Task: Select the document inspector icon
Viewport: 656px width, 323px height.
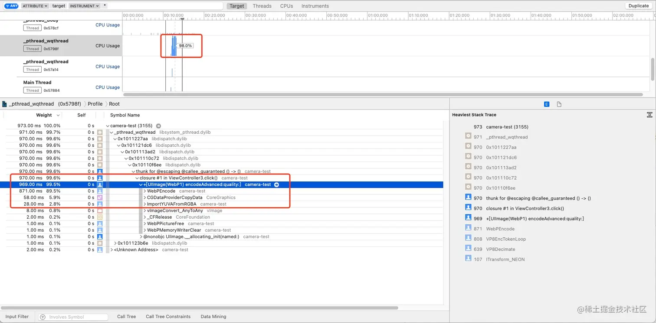Action: tap(559, 104)
